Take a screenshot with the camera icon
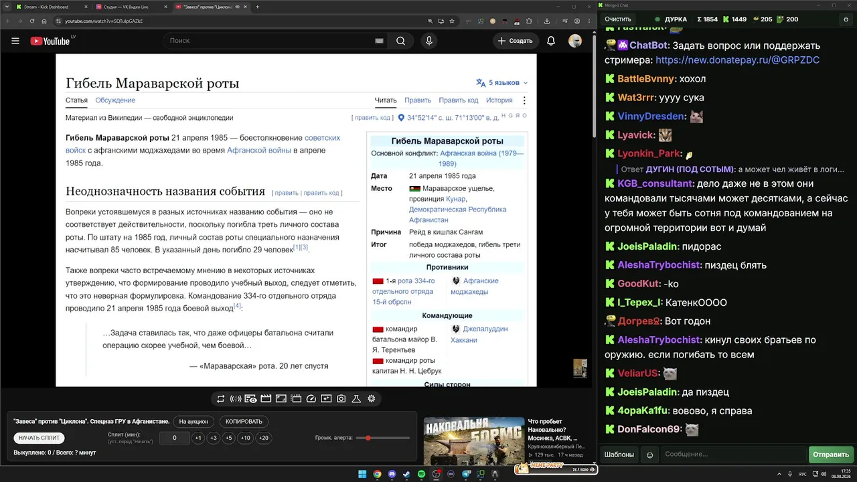 (x=341, y=399)
